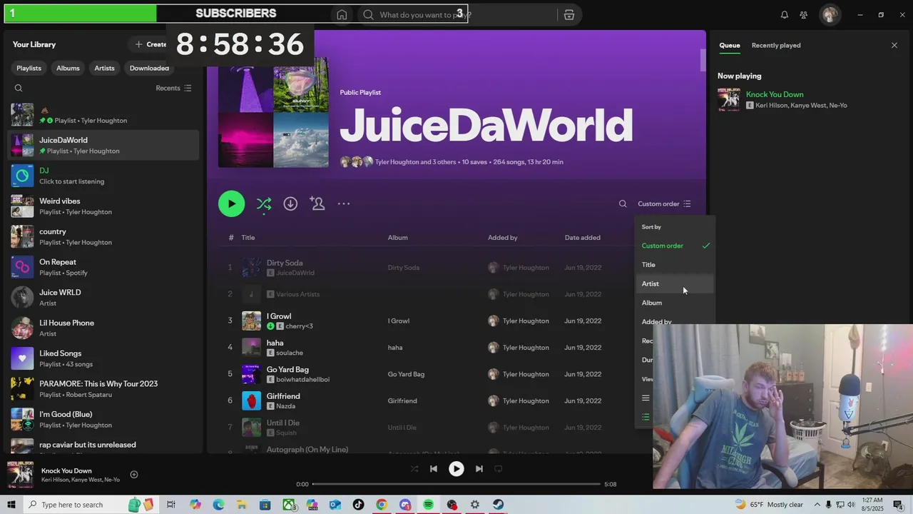Click the library search magnifier icon

pyautogui.click(x=19, y=89)
